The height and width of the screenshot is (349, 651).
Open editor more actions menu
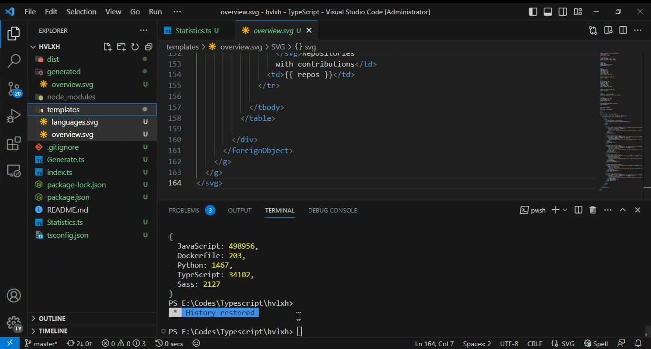[x=638, y=30]
